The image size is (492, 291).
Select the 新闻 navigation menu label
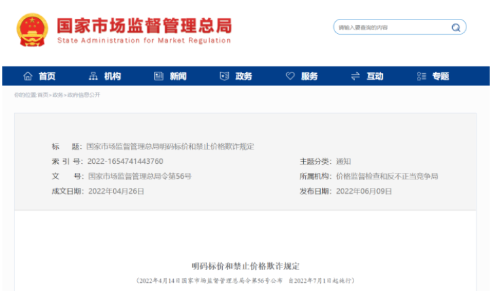coord(178,76)
